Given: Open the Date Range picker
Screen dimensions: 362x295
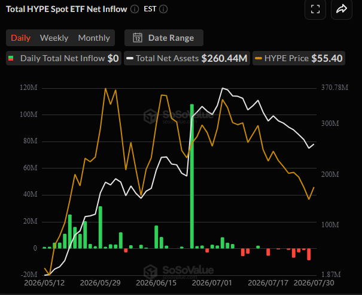Looking at the screenshot, I should tap(164, 38).
